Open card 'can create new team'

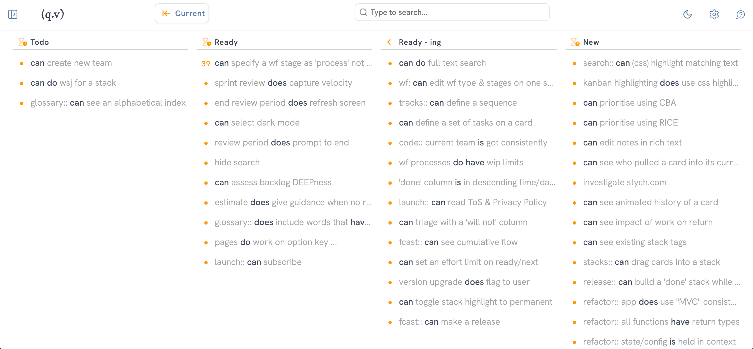pyautogui.click(x=71, y=63)
